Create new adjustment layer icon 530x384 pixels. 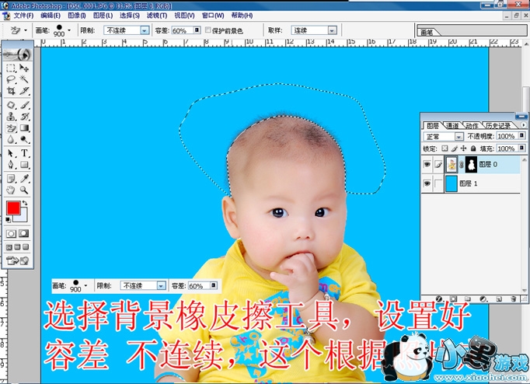pos(483,298)
